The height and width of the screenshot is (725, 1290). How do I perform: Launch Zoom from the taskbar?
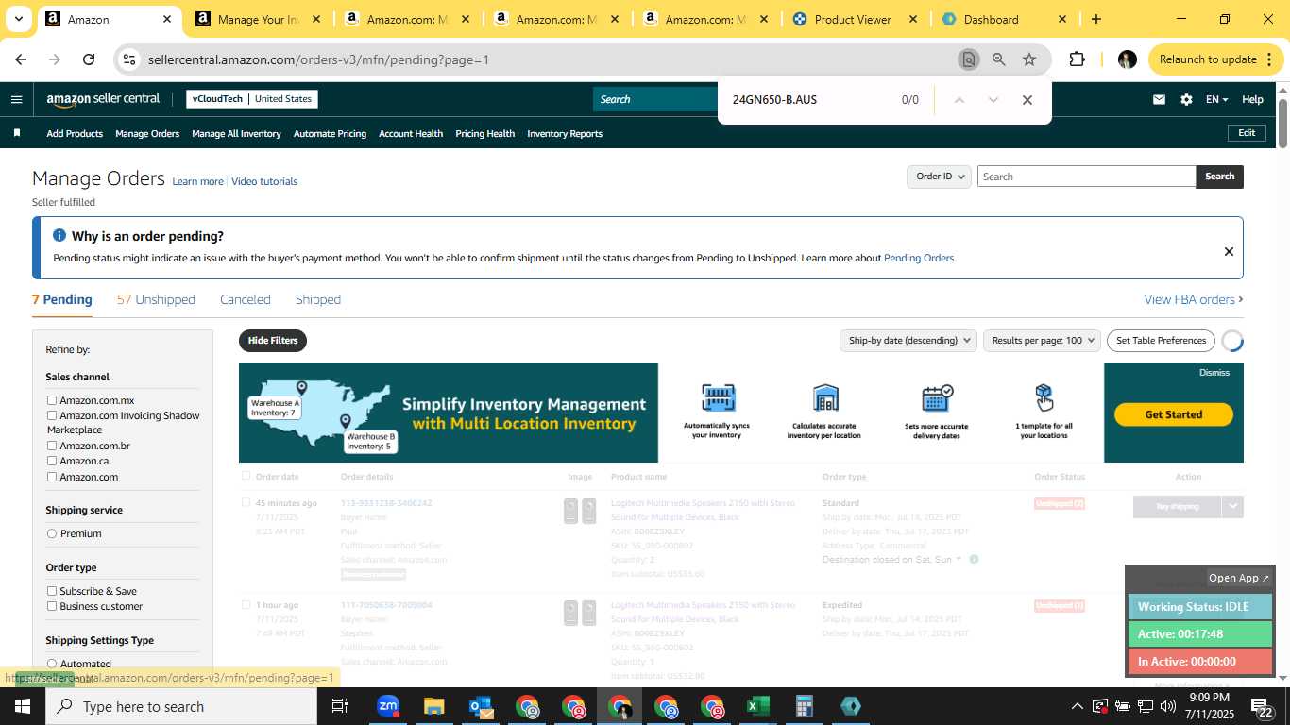point(387,706)
